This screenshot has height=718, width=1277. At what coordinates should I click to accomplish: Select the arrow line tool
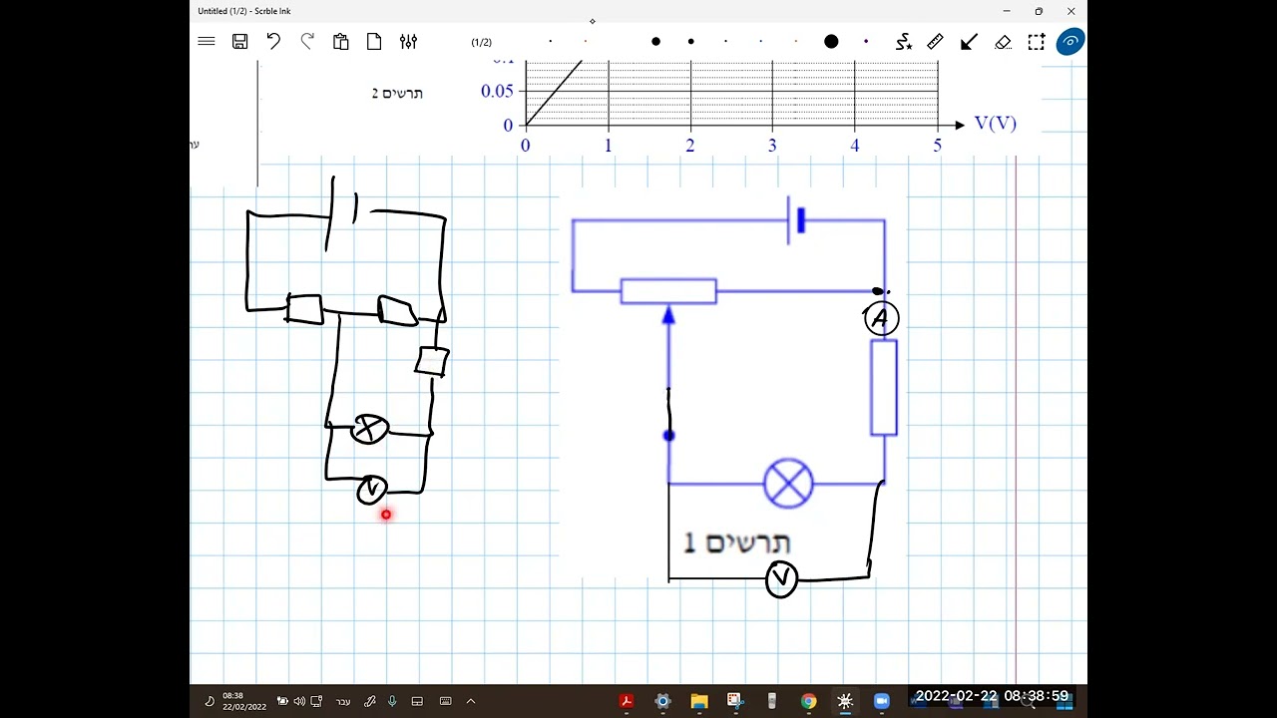coord(969,42)
